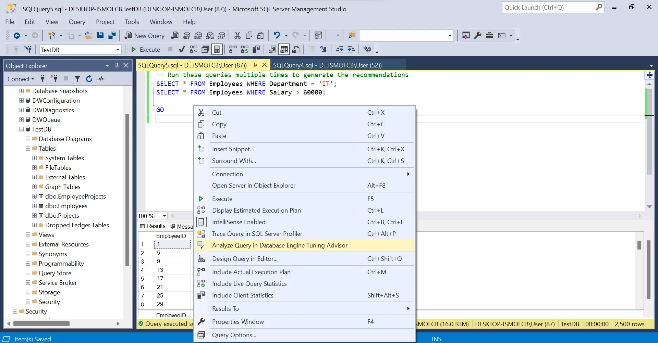Click the Parse checkmark icon

click(x=182, y=50)
